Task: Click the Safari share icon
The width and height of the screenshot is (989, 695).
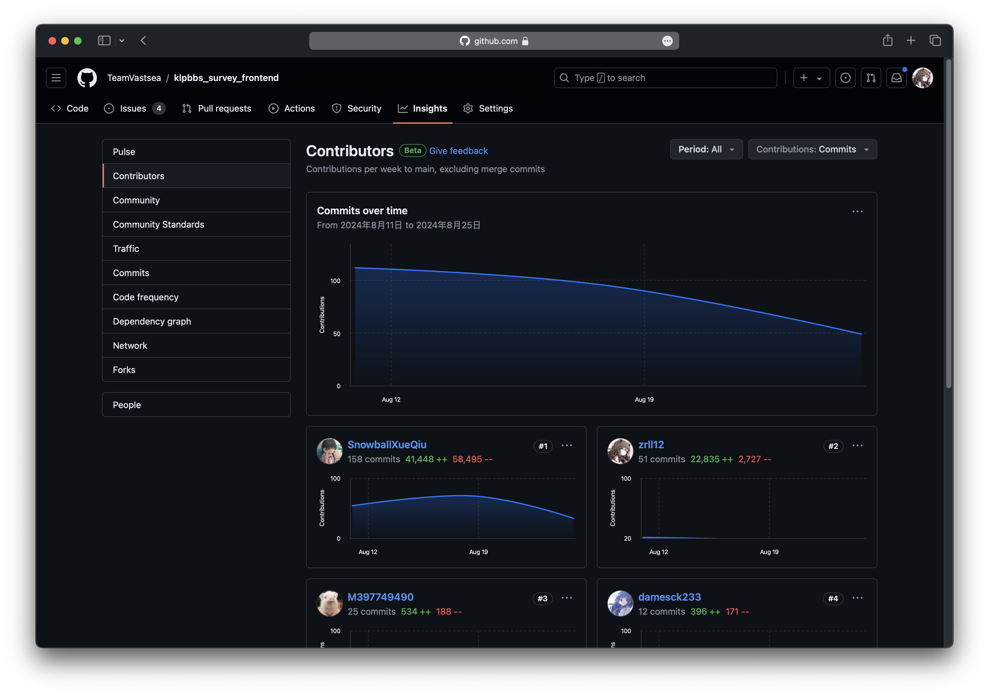Action: pyautogui.click(x=887, y=40)
